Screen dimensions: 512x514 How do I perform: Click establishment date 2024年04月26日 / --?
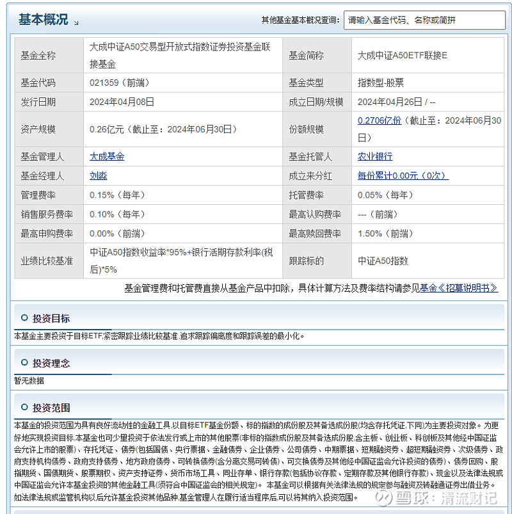(396, 102)
